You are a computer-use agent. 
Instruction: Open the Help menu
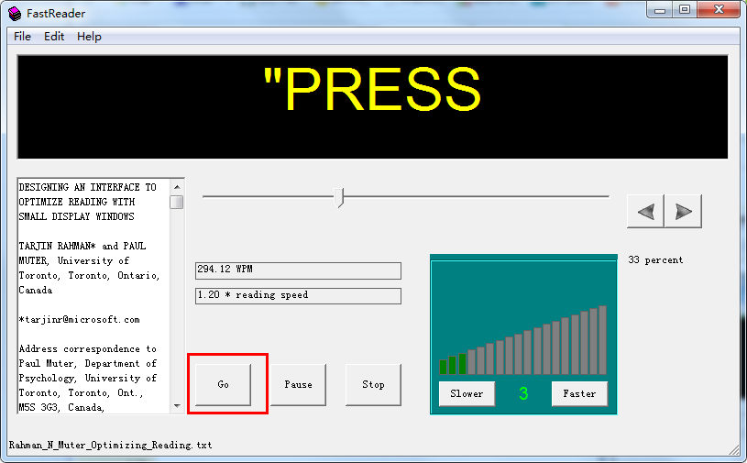[x=89, y=37]
